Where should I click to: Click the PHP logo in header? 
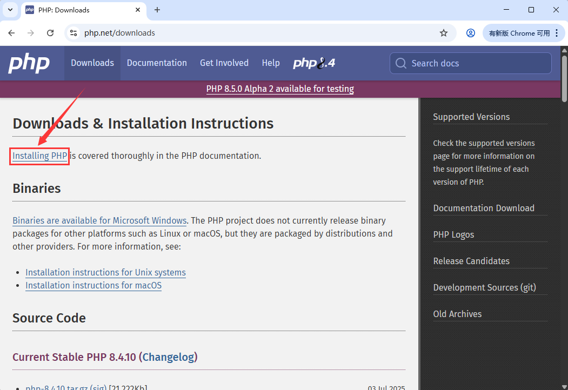[x=29, y=64]
